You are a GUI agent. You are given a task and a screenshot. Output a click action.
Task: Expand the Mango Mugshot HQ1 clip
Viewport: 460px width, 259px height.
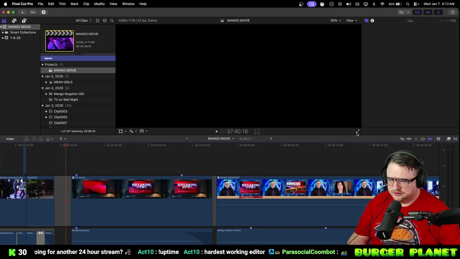pyautogui.click(x=46, y=94)
